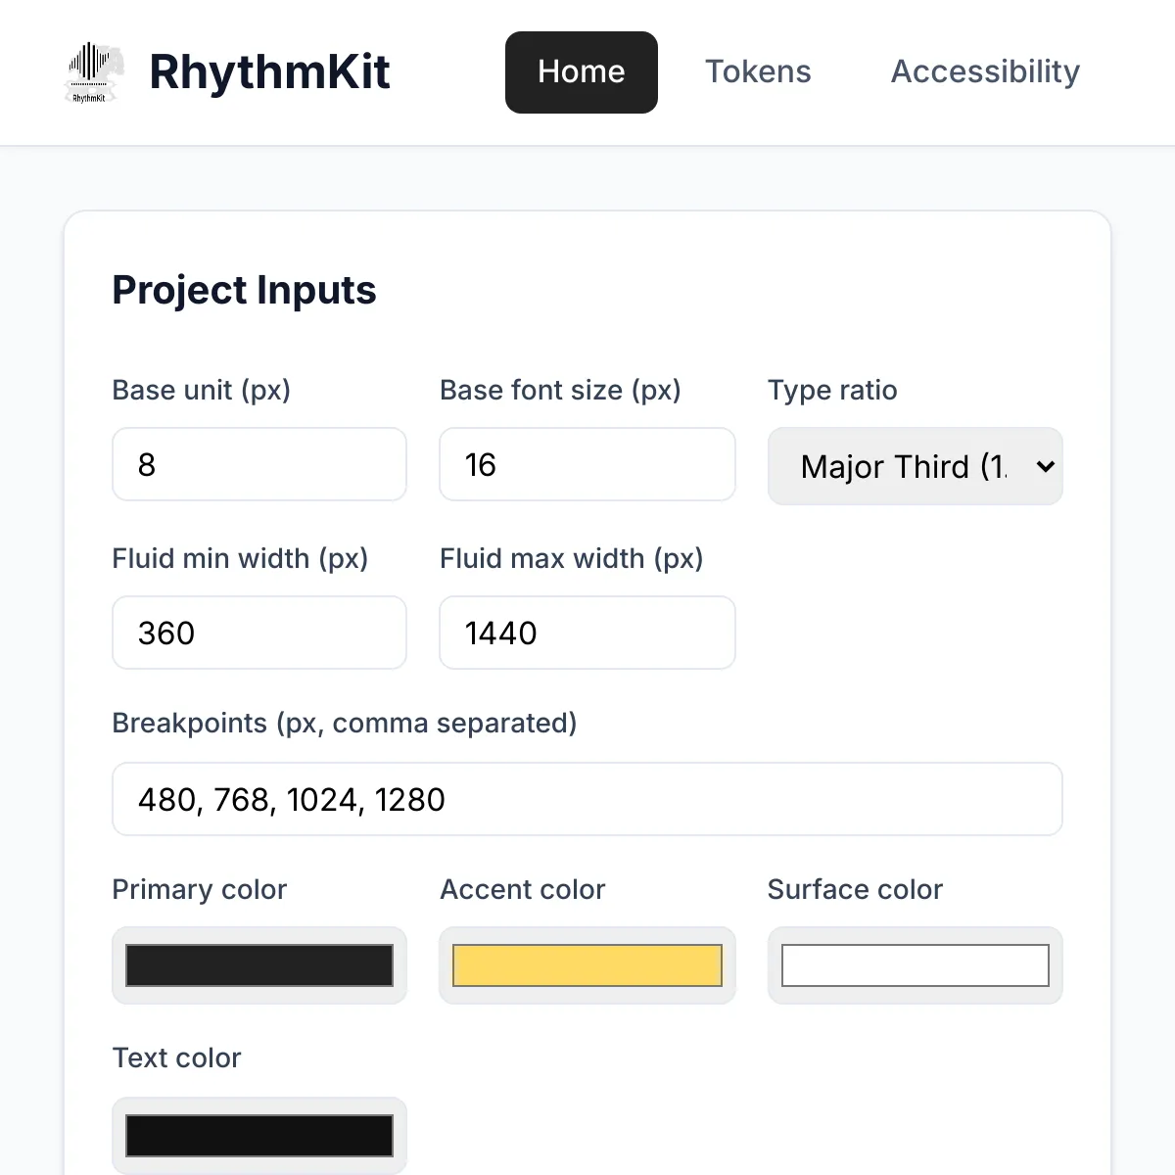Select the Home navigation item

coord(581,71)
